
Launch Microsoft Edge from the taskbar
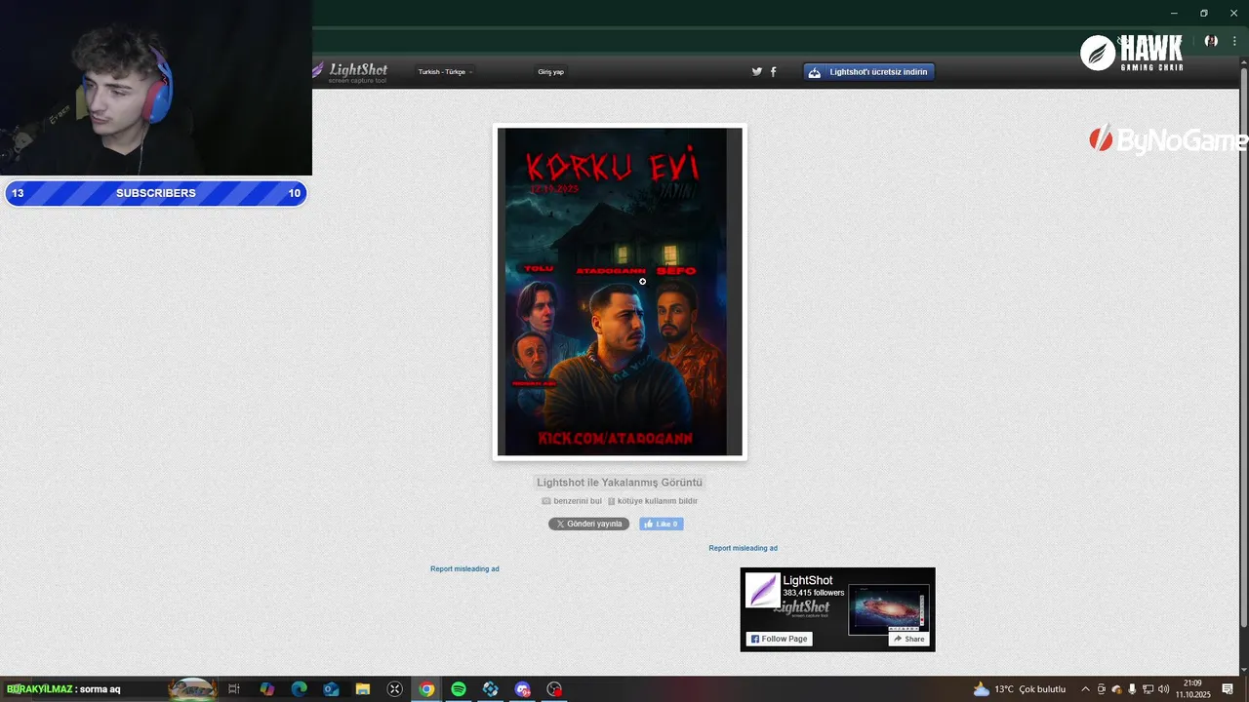(299, 689)
